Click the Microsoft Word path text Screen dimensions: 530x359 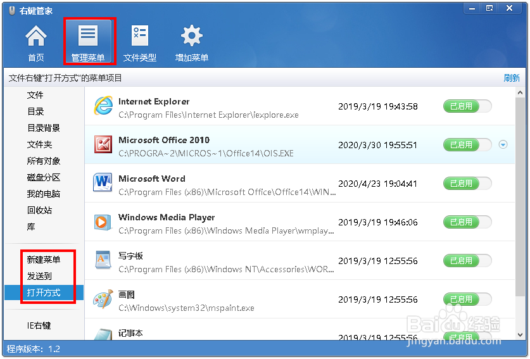point(227,192)
